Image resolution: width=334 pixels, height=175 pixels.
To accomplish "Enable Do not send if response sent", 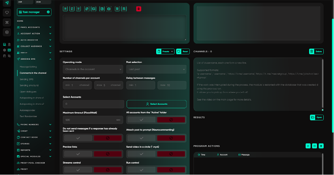I will pyautogui.click(x=78, y=138).
